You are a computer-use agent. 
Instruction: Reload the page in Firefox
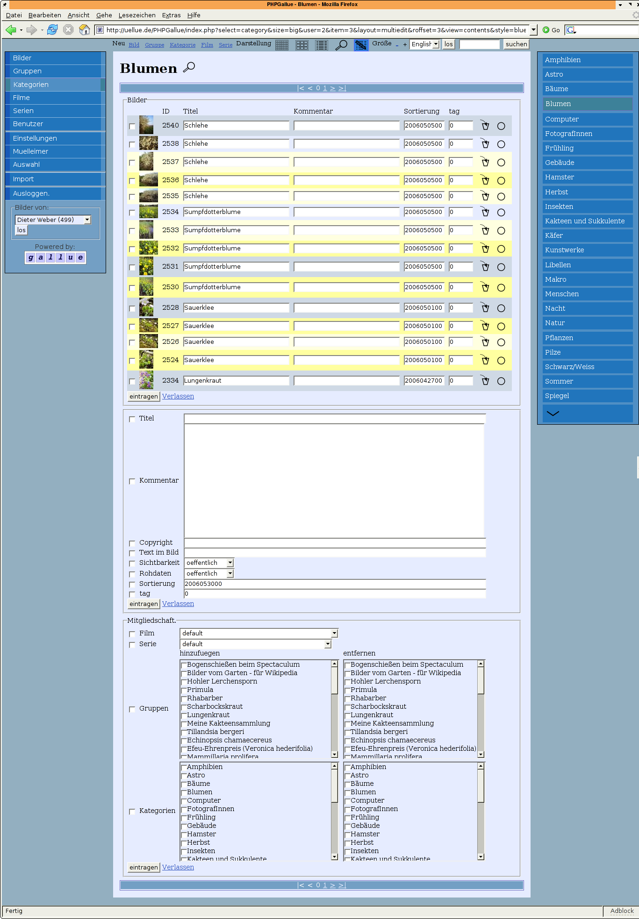click(52, 30)
